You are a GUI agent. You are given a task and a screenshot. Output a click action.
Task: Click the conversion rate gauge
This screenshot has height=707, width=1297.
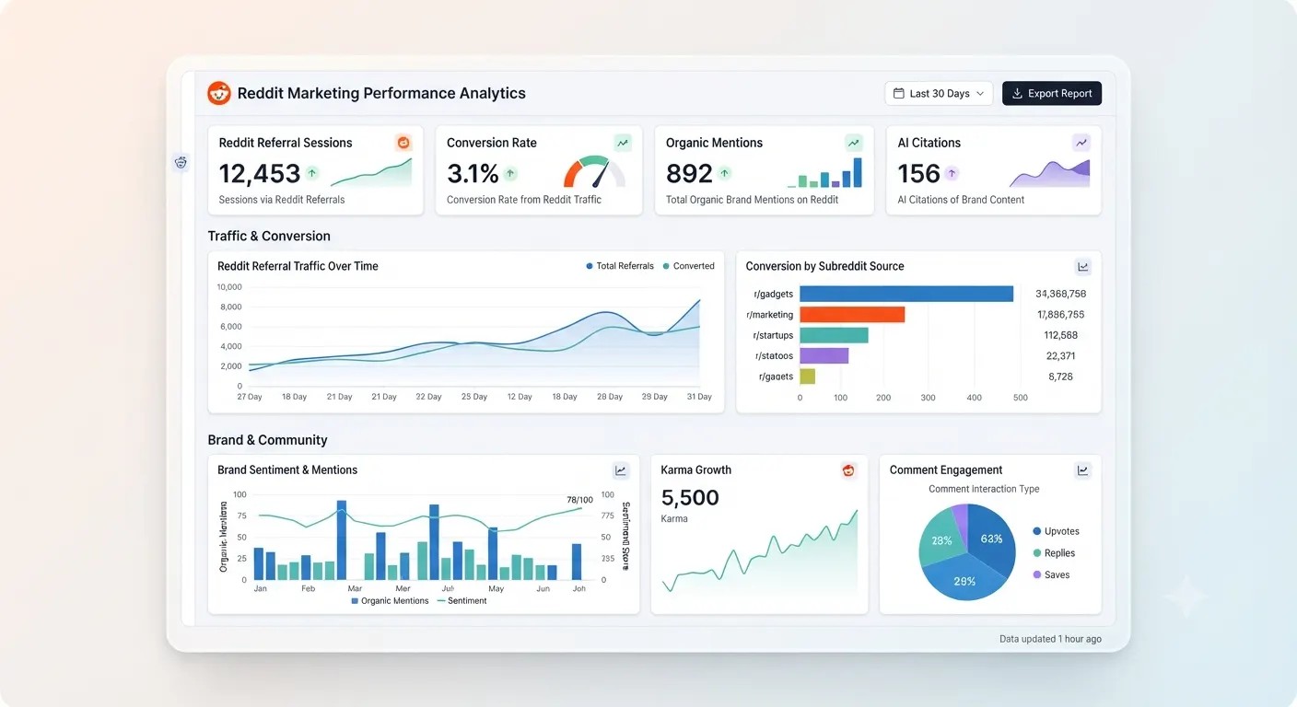click(594, 172)
